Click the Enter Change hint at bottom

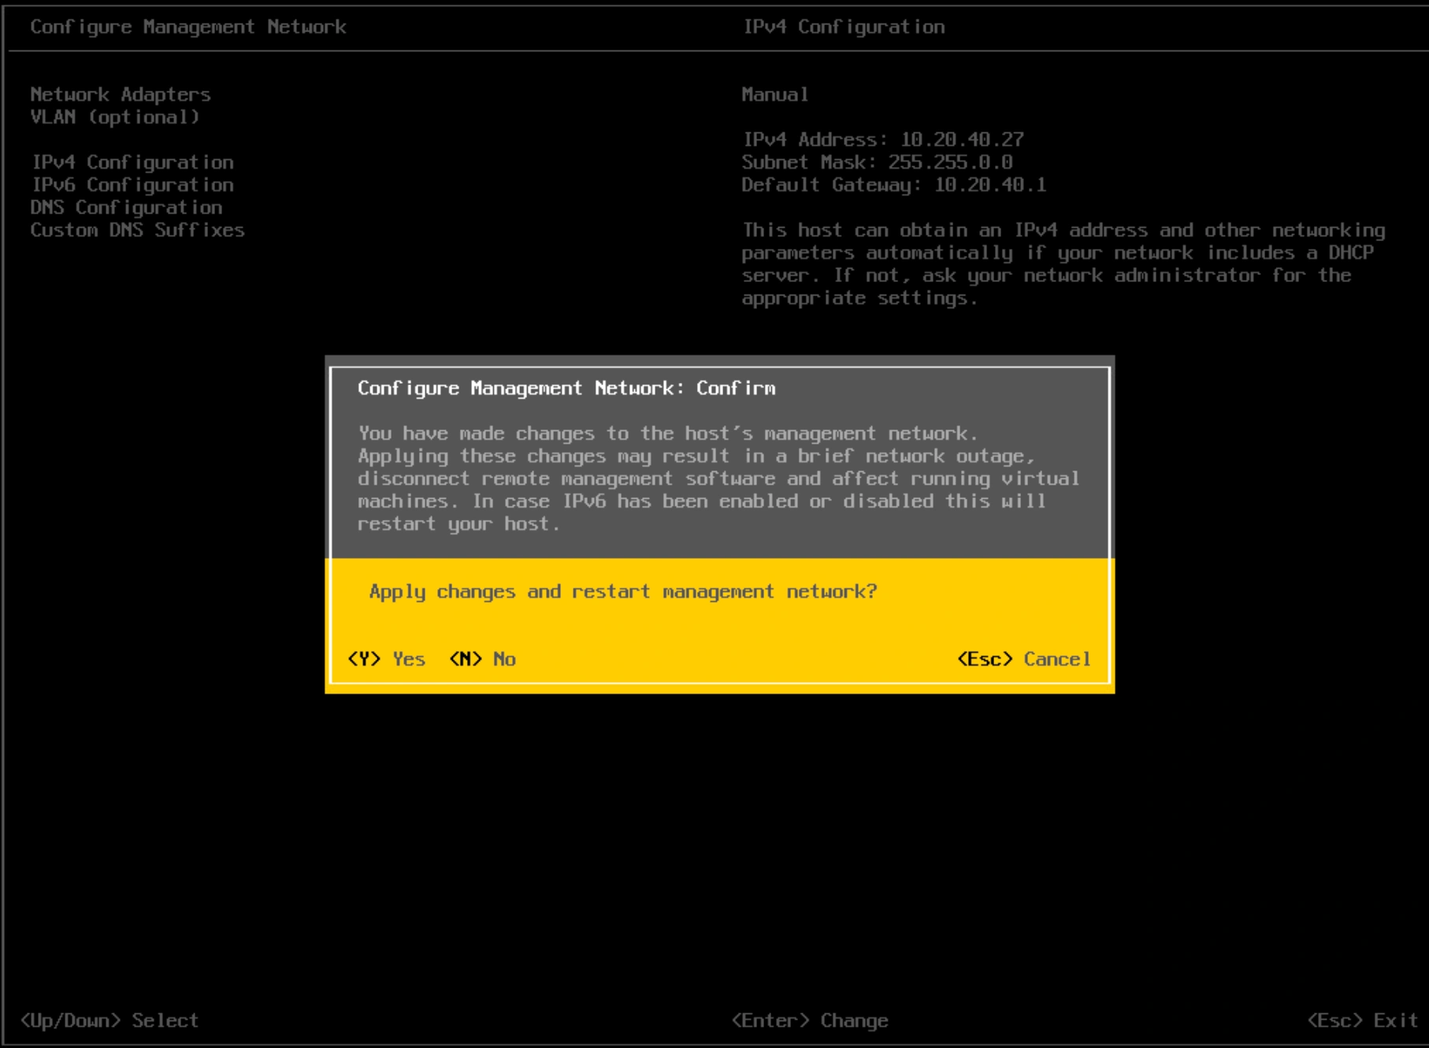[810, 1020]
